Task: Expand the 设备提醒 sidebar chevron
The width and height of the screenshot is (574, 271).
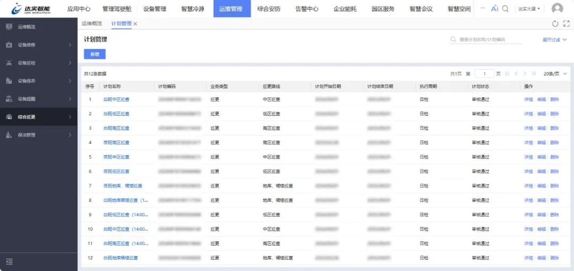Action: [70, 99]
